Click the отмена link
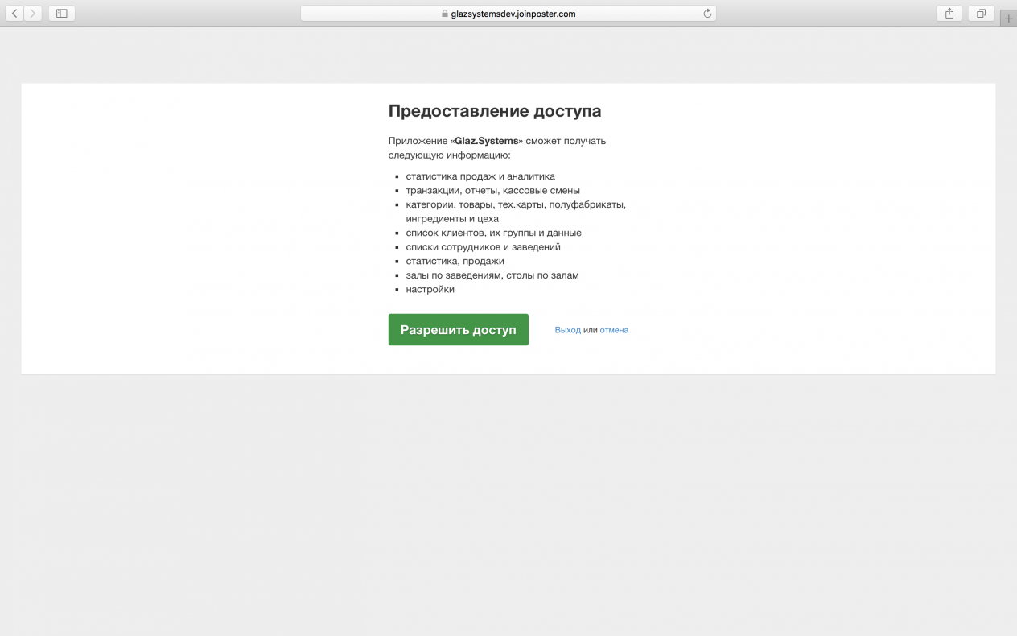The width and height of the screenshot is (1017, 636). [614, 330]
